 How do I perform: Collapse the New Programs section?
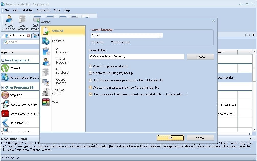(3, 60)
